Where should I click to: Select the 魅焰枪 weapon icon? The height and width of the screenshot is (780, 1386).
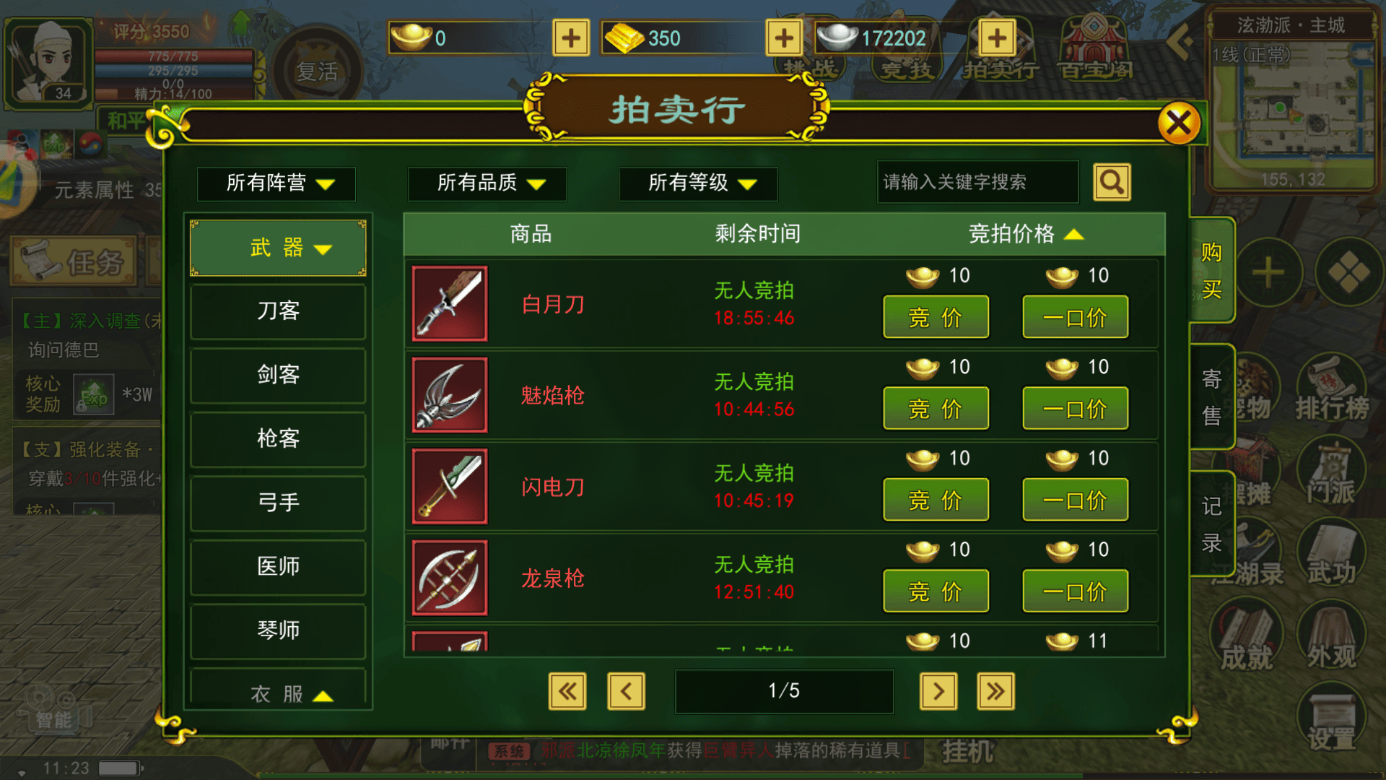click(x=450, y=395)
